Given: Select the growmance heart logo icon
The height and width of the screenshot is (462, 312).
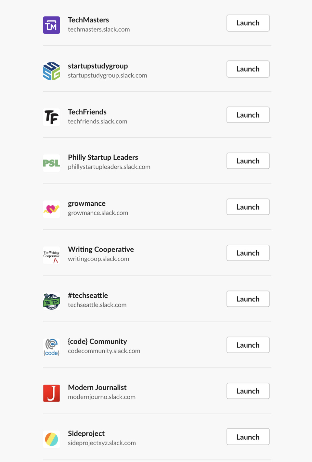Looking at the screenshot, I should 51,209.
